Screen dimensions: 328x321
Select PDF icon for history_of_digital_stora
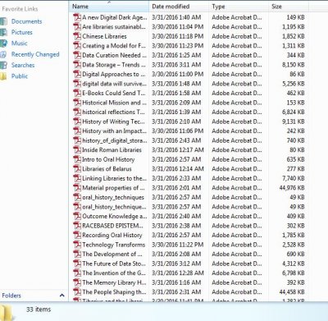click(x=77, y=140)
